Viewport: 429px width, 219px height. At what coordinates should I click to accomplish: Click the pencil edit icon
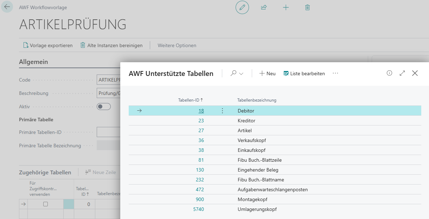click(242, 7)
